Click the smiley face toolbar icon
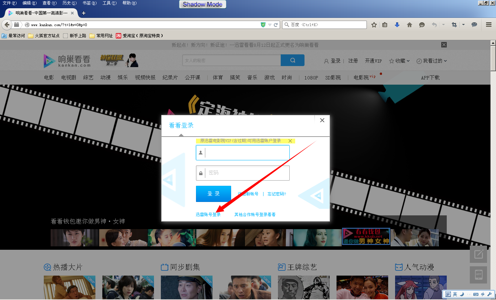496x300 pixels. [x=422, y=25]
